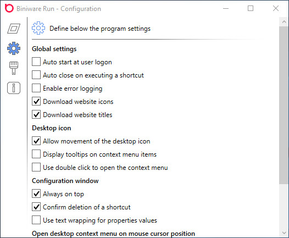Click the scrollbar down arrow
The image size is (289, 238).
coord(284,233)
